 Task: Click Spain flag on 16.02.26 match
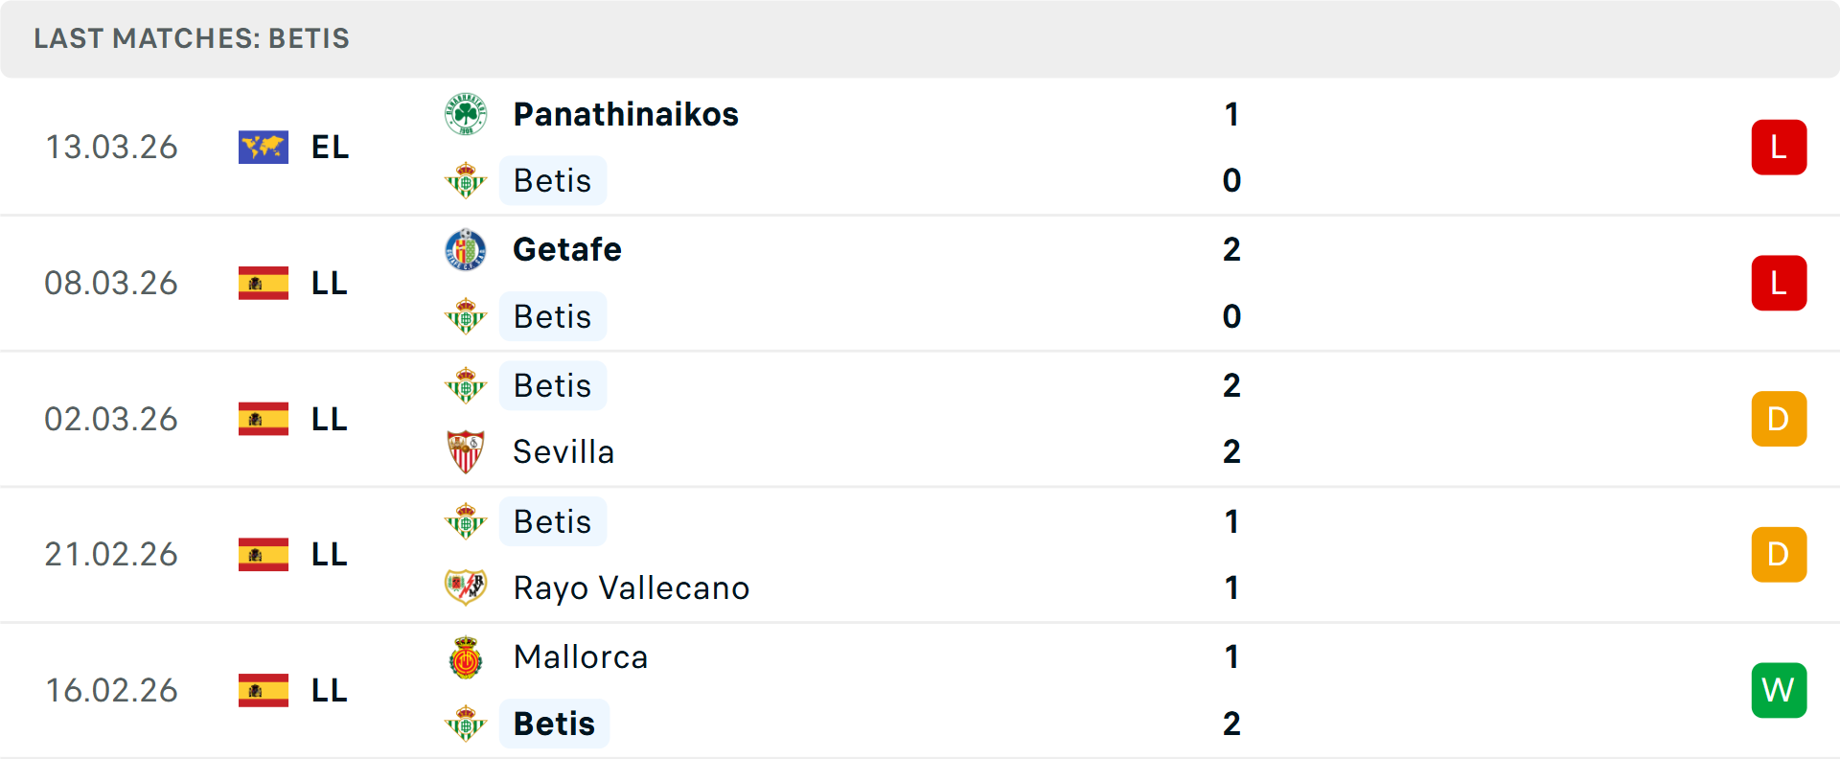pyautogui.click(x=264, y=690)
